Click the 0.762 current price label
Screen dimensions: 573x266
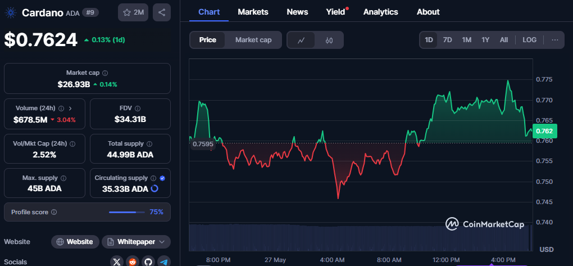point(544,131)
